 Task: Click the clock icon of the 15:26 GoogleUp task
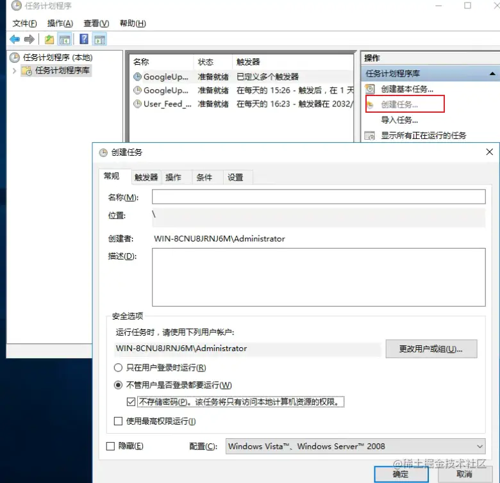coord(137,90)
